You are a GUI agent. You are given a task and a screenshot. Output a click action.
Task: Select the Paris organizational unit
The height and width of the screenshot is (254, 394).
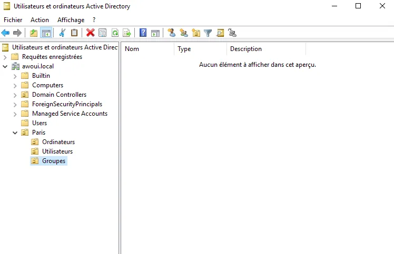pyautogui.click(x=38, y=133)
